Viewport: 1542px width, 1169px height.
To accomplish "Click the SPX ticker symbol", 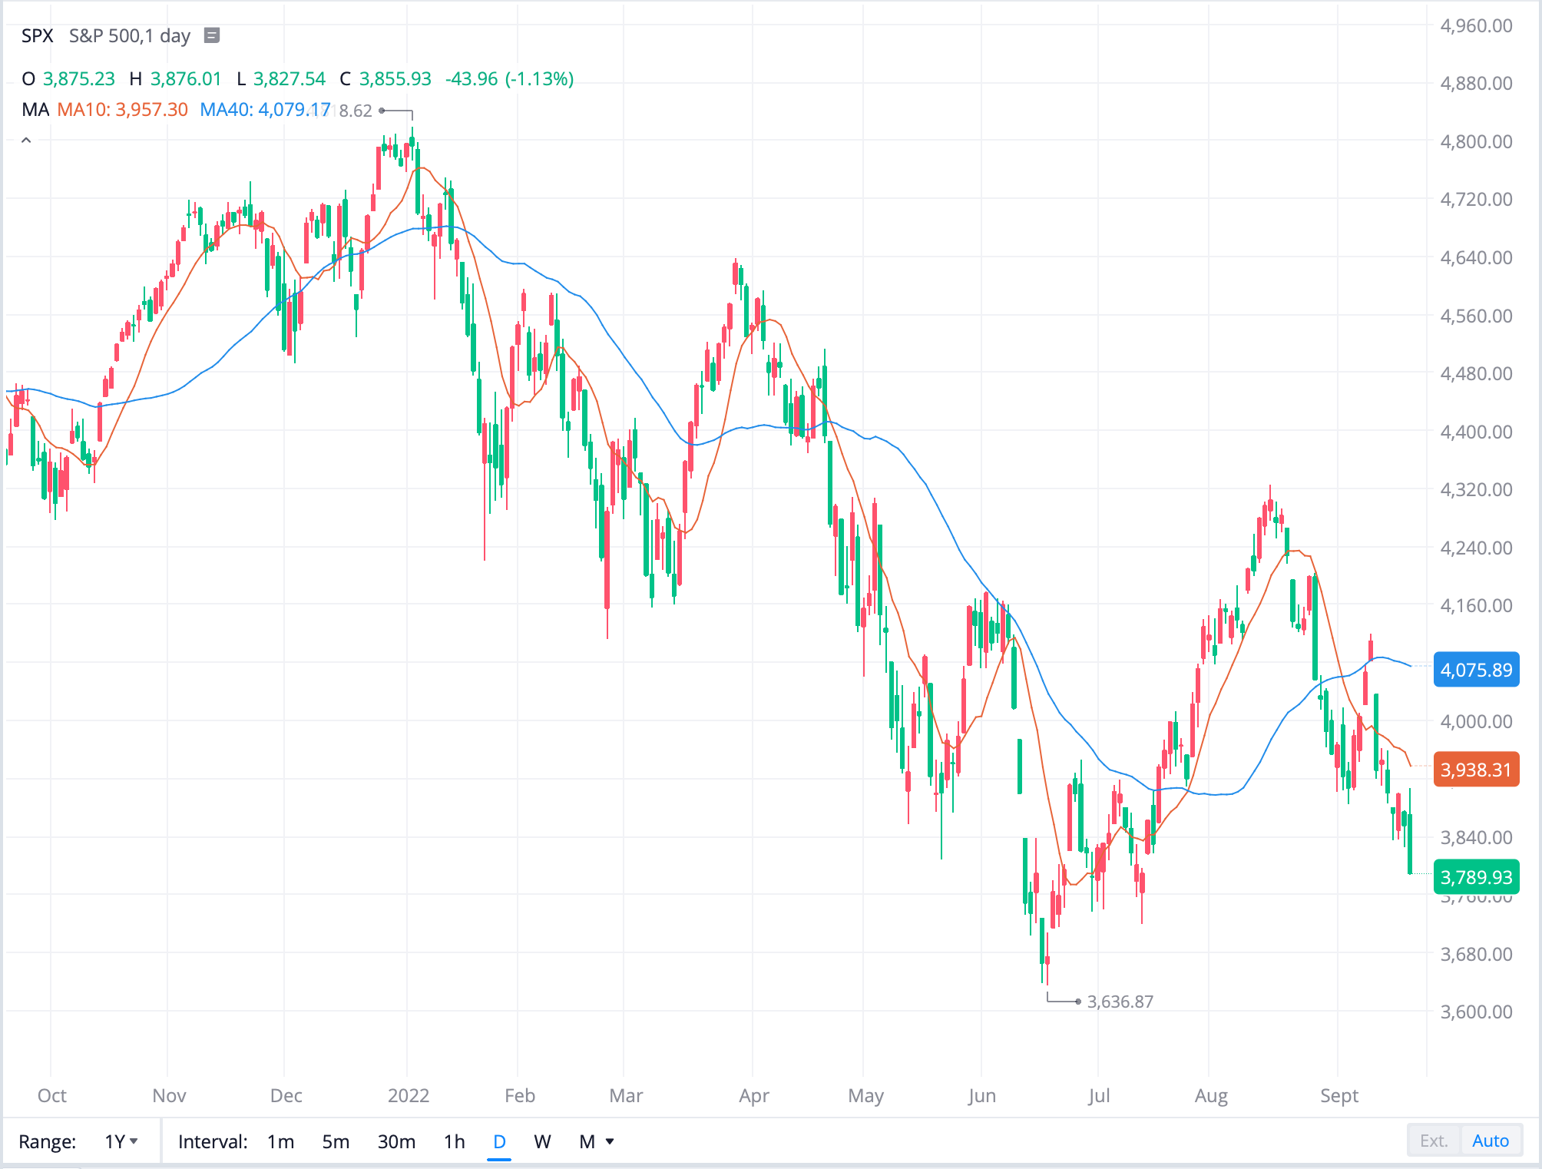I will click(37, 36).
